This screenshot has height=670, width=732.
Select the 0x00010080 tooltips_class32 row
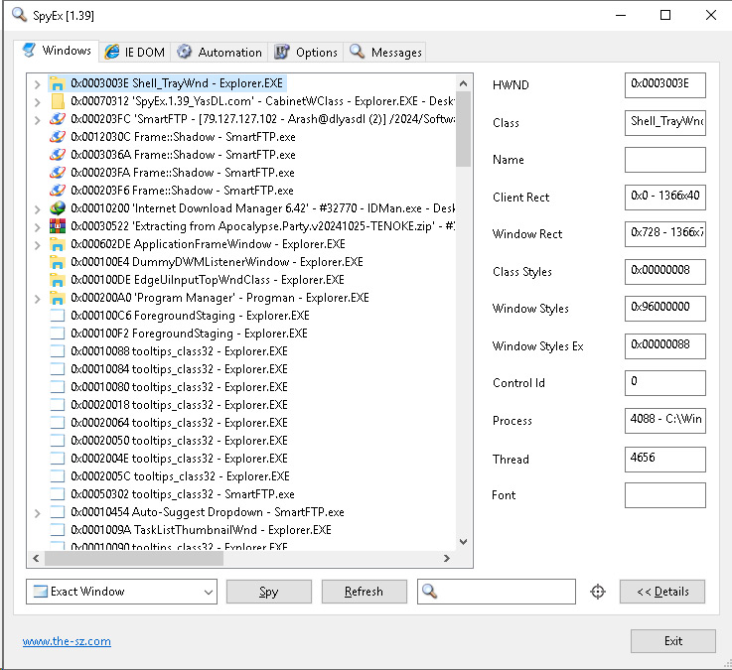[x=179, y=387]
